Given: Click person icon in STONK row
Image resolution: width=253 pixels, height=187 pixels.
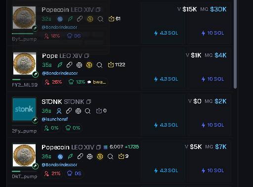Looking at the screenshot, I should pos(59,111).
